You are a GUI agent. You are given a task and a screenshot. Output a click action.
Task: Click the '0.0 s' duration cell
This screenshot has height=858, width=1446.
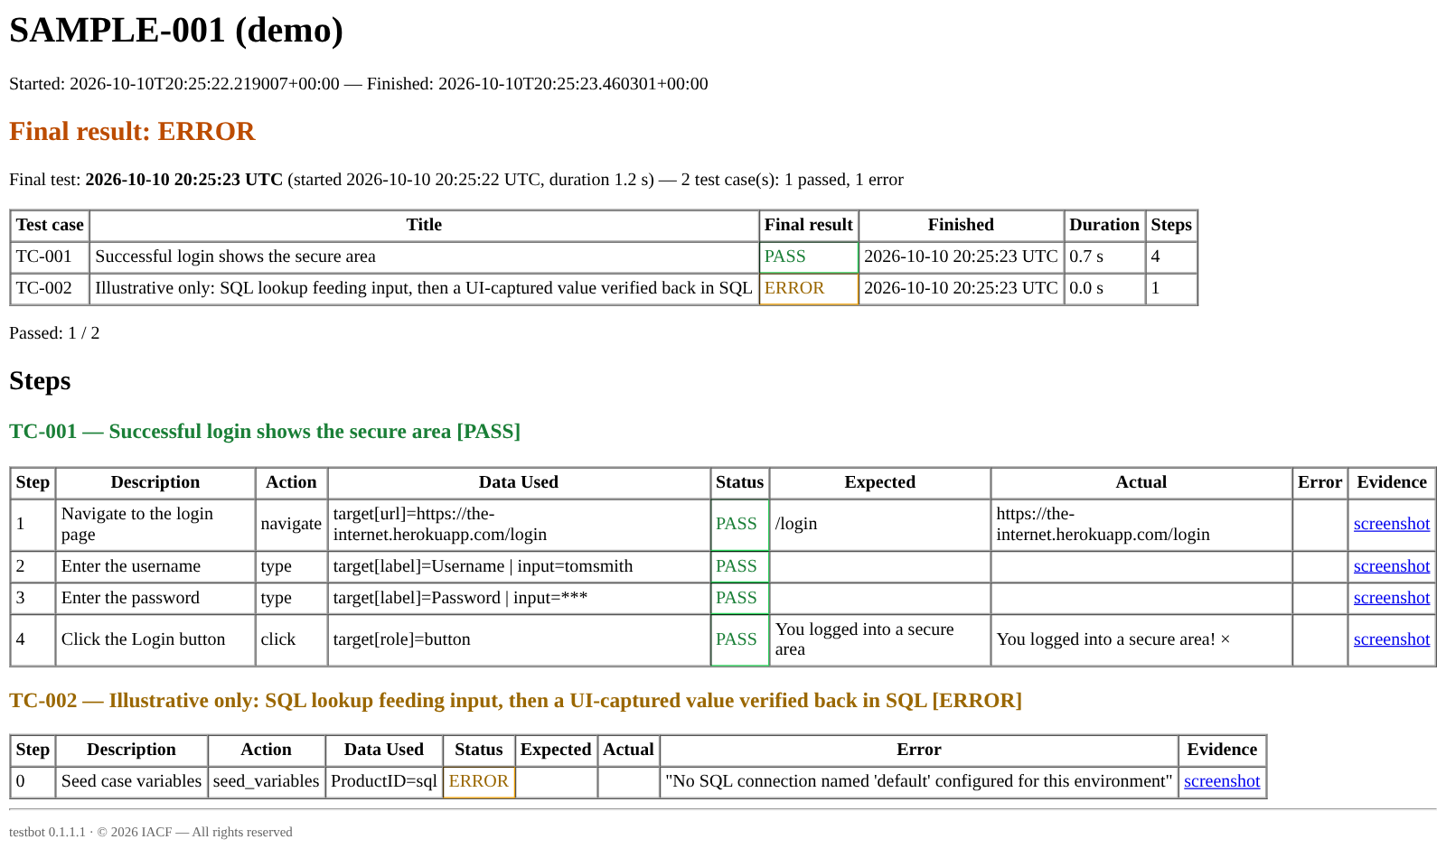(1104, 288)
